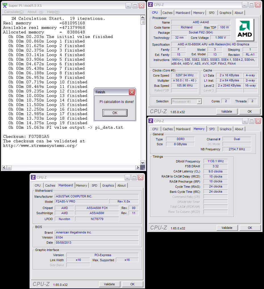Select CPU tab in the Memory CPU-Z window

(x=155, y=129)
